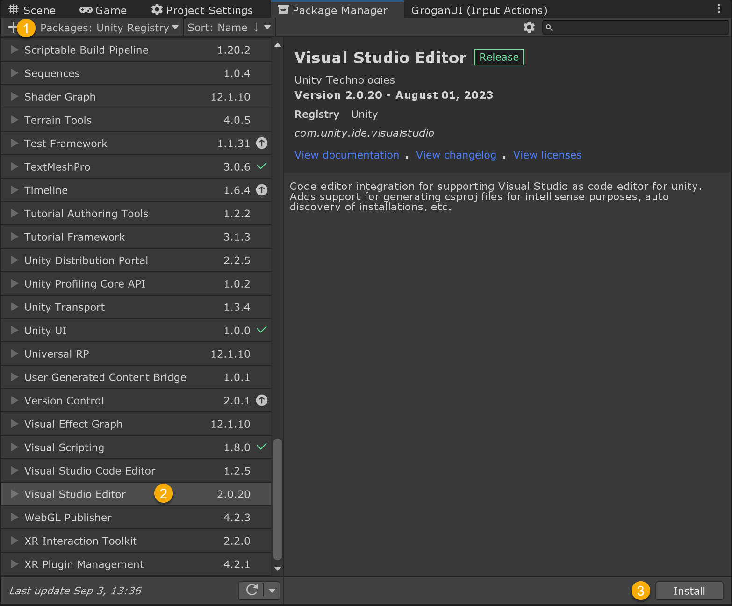The image size is (732, 606).
Task: Open the Sort: Name dropdown
Action: [229, 28]
